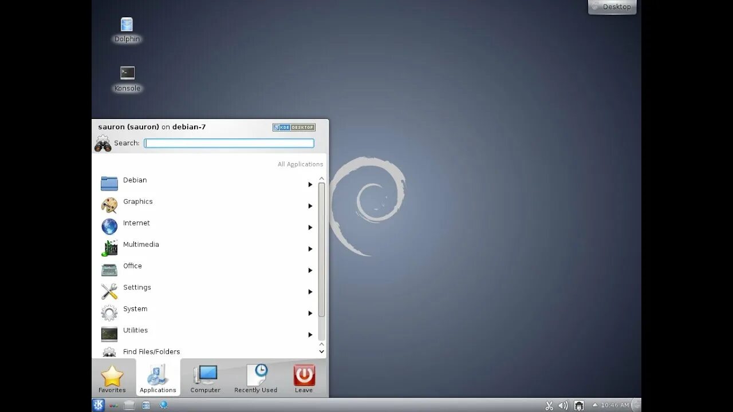
Task: Click the K menu launcher button
Action: tap(98, 405)
